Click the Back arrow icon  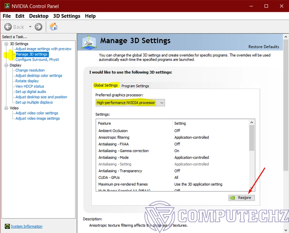(x=8, y=27)
